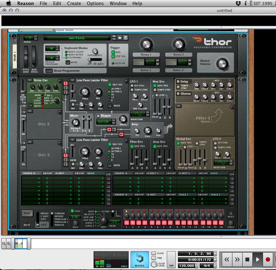Viewport: 276px width, 270px height.
Task: Click the Rotary 2 knob
Action: pos(179,44)
